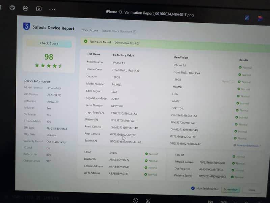Click the Normal status icon for Wi-Fi Address

(x=145, y=174)
